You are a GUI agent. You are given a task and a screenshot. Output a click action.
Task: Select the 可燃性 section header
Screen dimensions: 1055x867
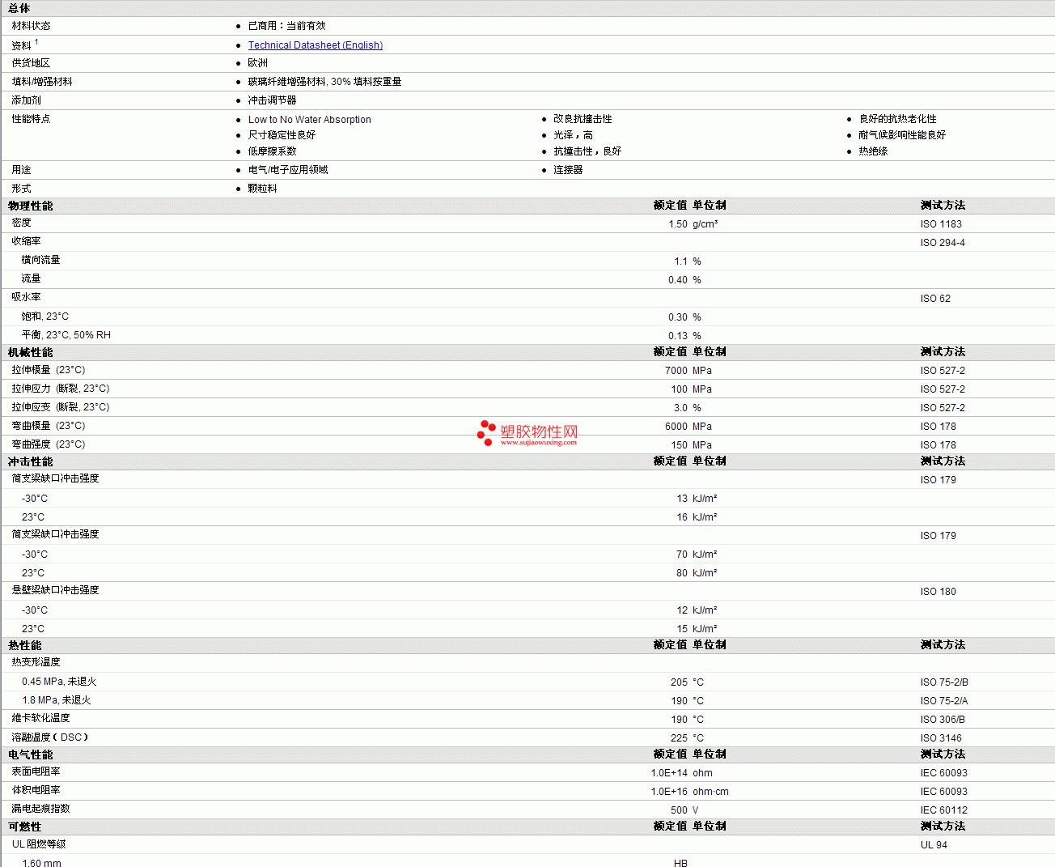pos(25,827)
